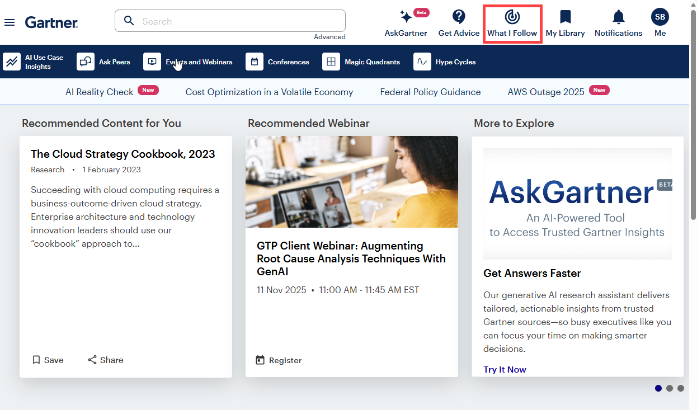The height and width of the screenshot is (414, 697).
Task: Register for the GTP Client Webinar
Action: tap(279, 360)
